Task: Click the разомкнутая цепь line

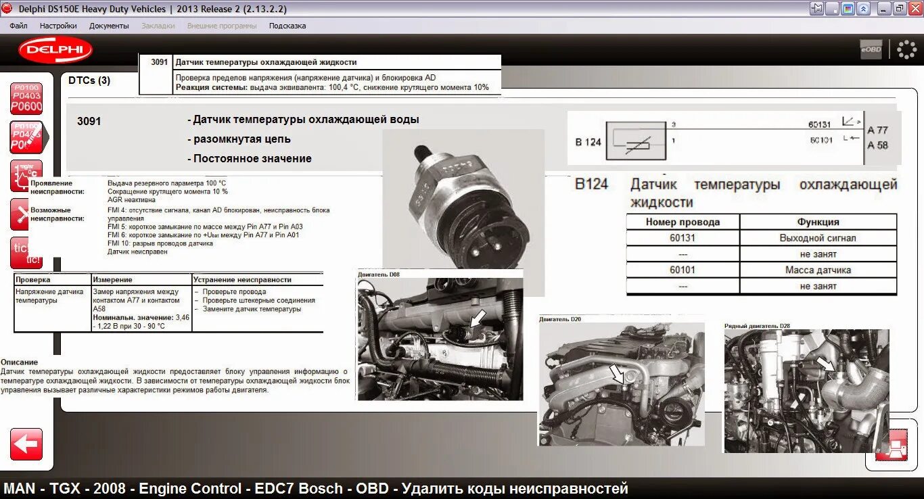Action: click(x=239, y=139)
